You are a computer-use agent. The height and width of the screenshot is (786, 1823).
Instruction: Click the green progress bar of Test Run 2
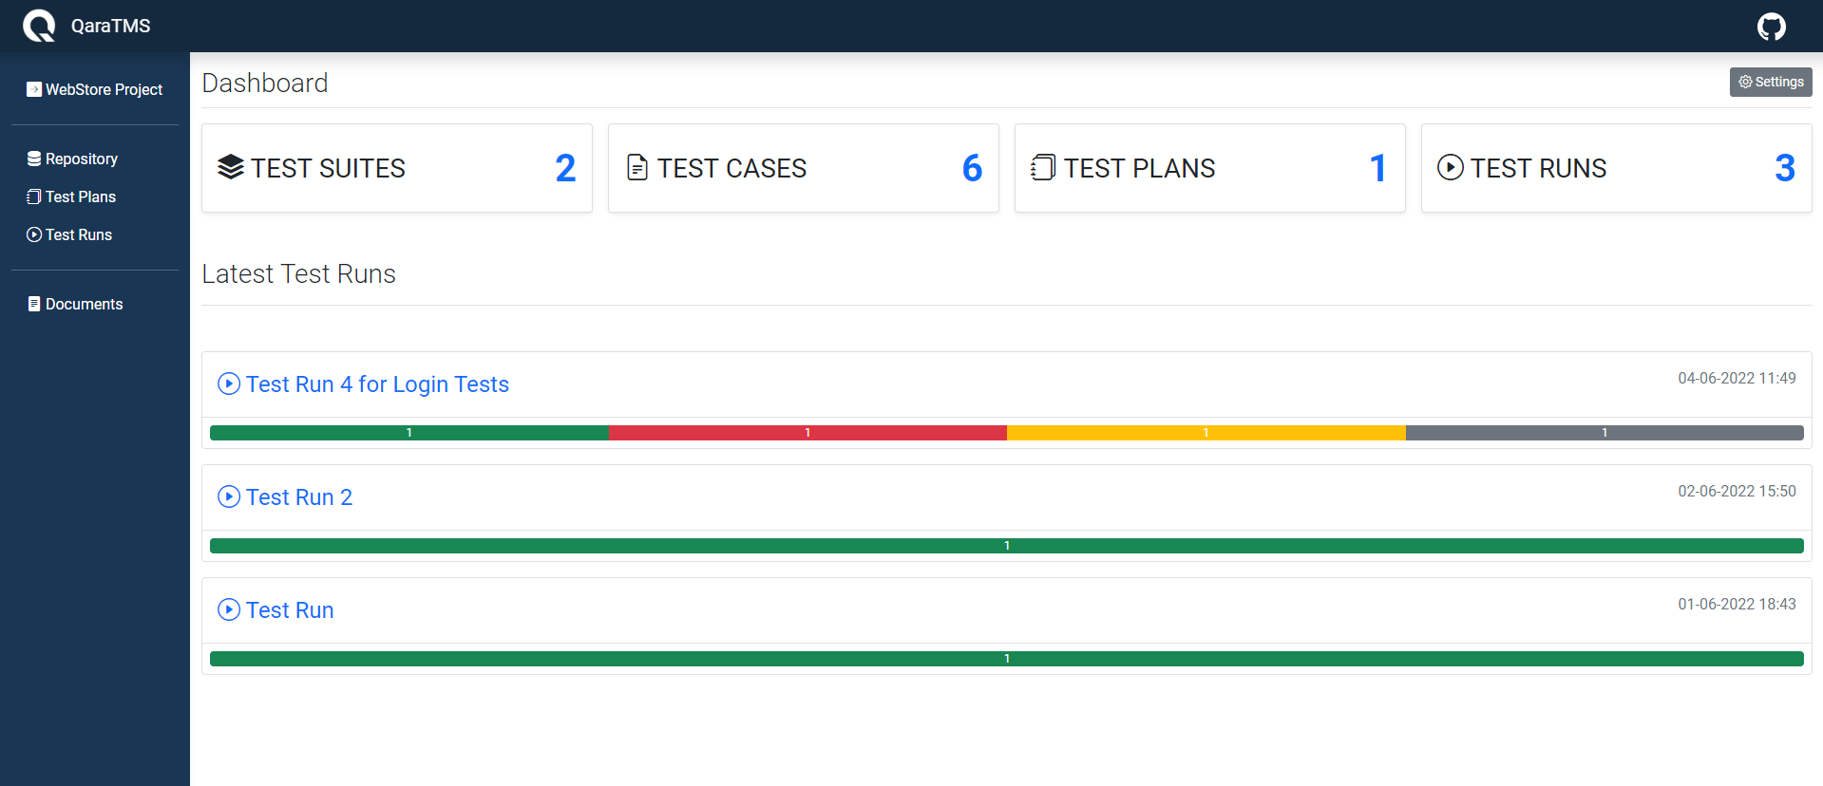pyautogui.click(x=1007, y=546)
